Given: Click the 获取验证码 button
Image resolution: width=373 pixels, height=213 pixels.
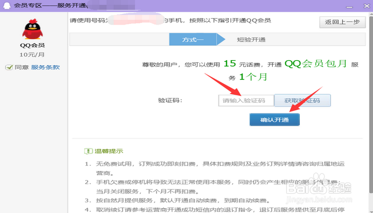Looking at the screenshot, I should [x=302, y=101].
